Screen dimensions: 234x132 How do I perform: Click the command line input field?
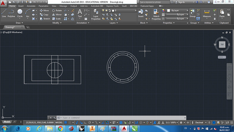pyautogui.click(x=123, y=118)
